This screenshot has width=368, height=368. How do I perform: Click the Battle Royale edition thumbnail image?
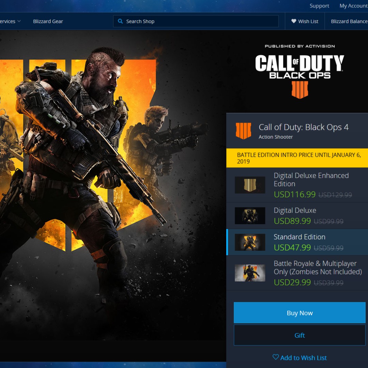pyautogui.click(x=250, y=273)
